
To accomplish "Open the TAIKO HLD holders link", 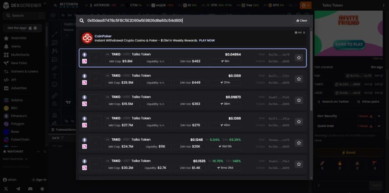I will 368,84.
